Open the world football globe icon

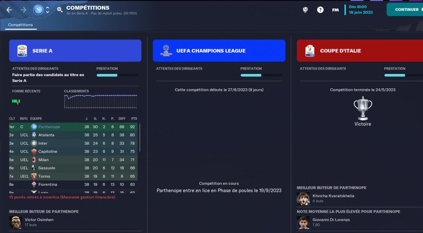[305, 10]
